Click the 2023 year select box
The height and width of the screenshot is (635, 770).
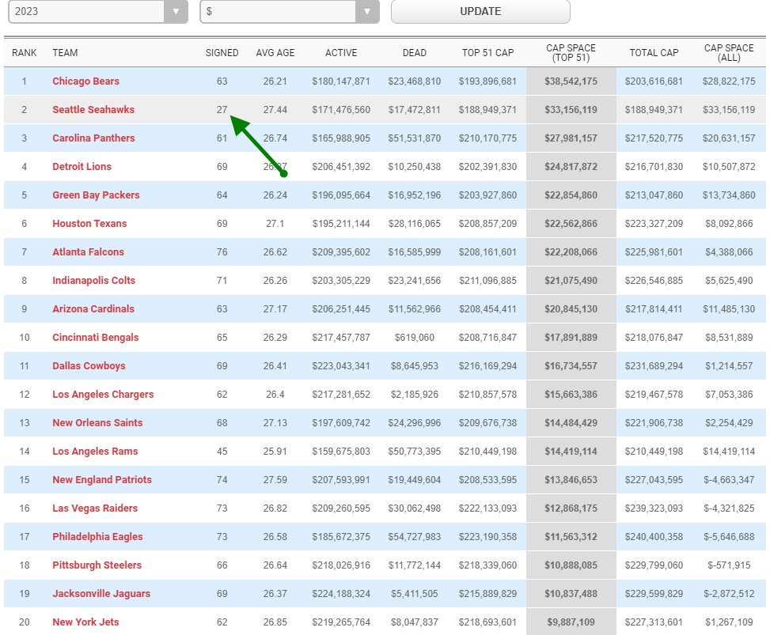[x=97, y=11]
